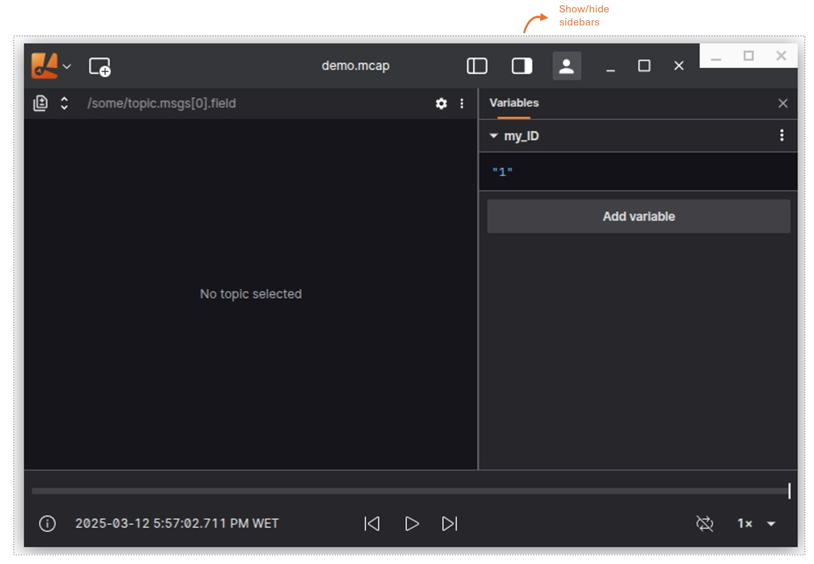
Task: Click the playback timeline scrubber bar
Action: pyautogui.click(x=410, y=491)
